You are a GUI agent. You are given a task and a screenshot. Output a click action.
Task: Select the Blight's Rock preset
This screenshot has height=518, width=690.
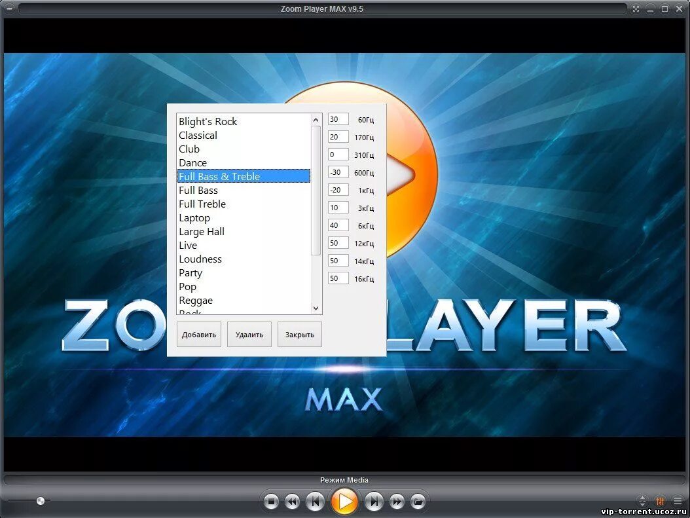click(244, 121)
